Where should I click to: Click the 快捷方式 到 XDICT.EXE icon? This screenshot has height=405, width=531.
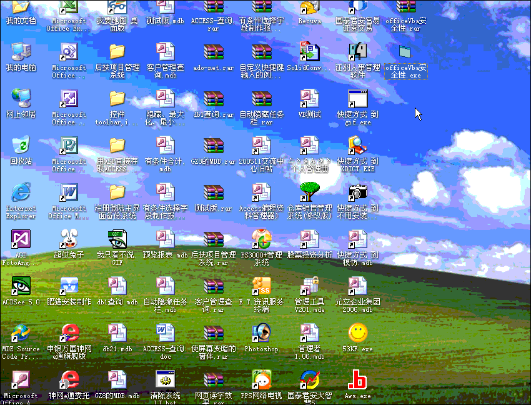pyautogui.click(x=357, y=146)
